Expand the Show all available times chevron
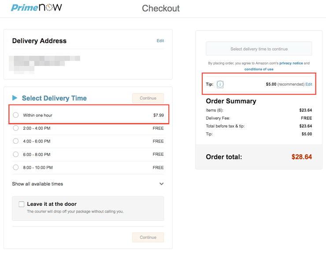 point(161,184)
